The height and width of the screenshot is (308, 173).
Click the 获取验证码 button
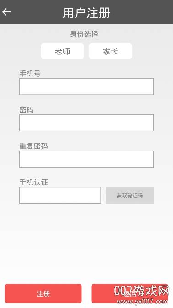[x=130, y=195]
